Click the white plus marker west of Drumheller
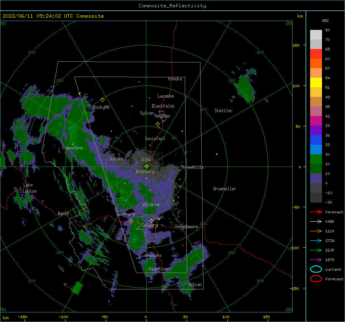This screenshot has width=345, height=322. (x=217, y=154)
